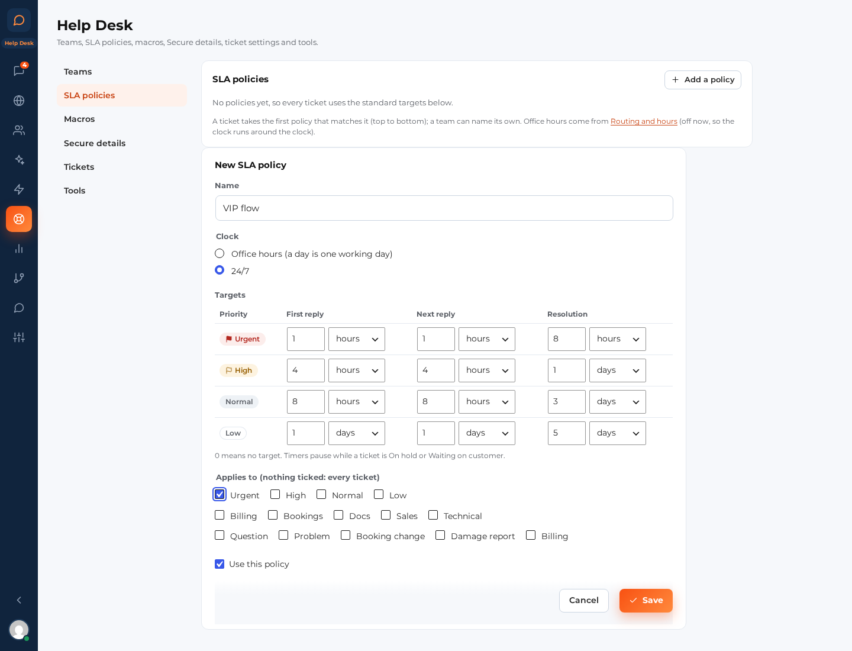Open the AI sparkles icon
Image resolution: width=852 pixels, height=651 pixels.
point(19,160)
